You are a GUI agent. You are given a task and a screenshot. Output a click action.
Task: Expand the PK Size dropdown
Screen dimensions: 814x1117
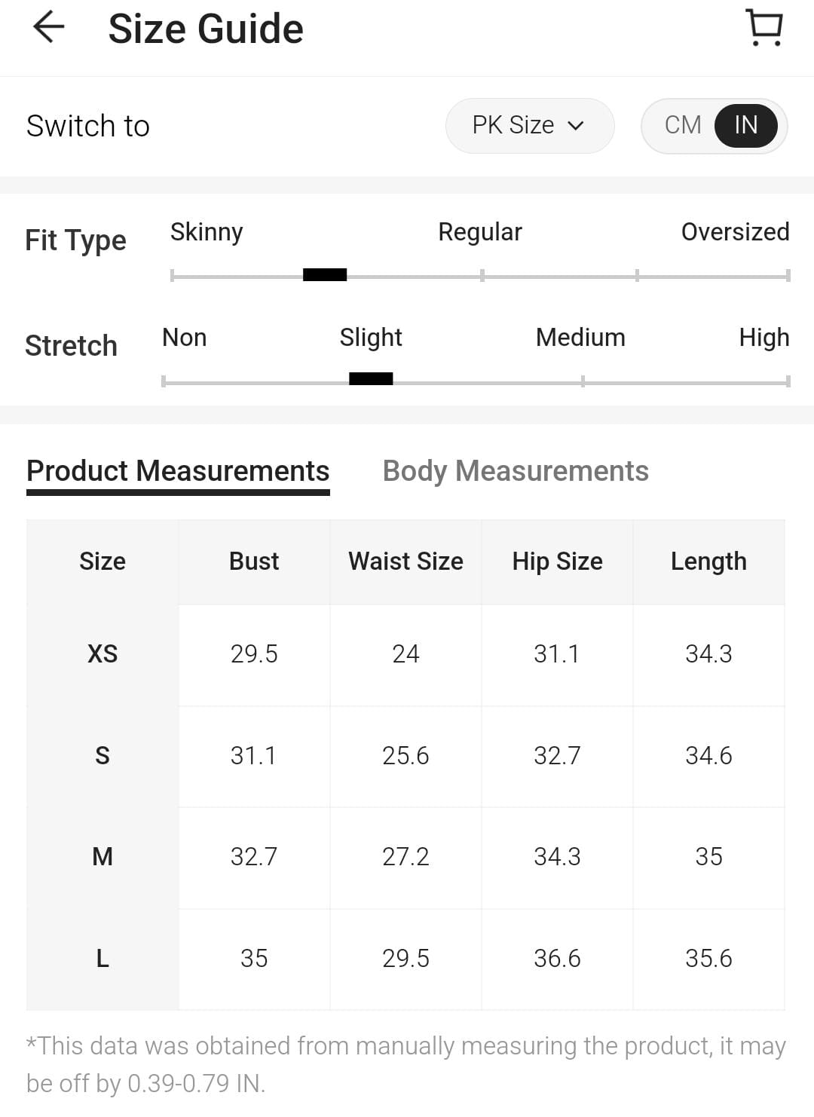pos(529,125)
